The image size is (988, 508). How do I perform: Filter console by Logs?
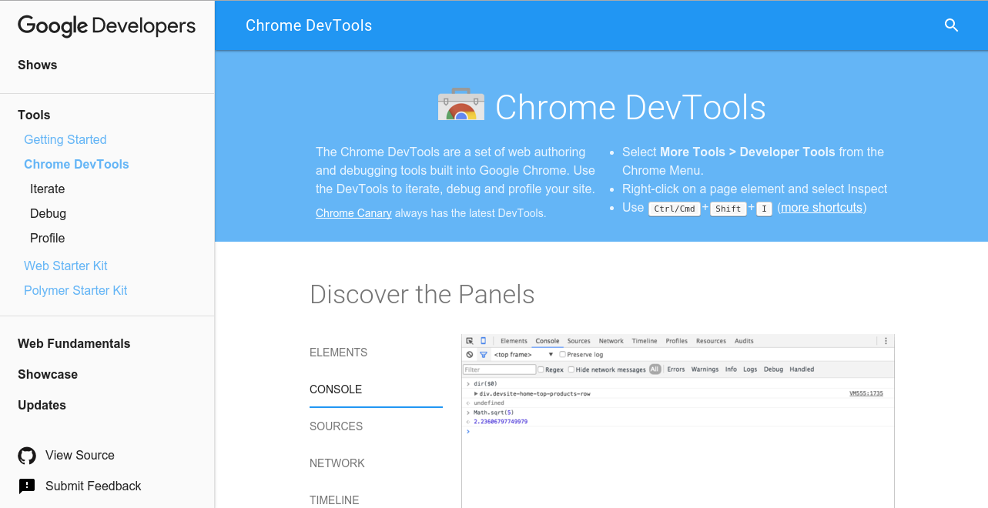tap(750, 369)
